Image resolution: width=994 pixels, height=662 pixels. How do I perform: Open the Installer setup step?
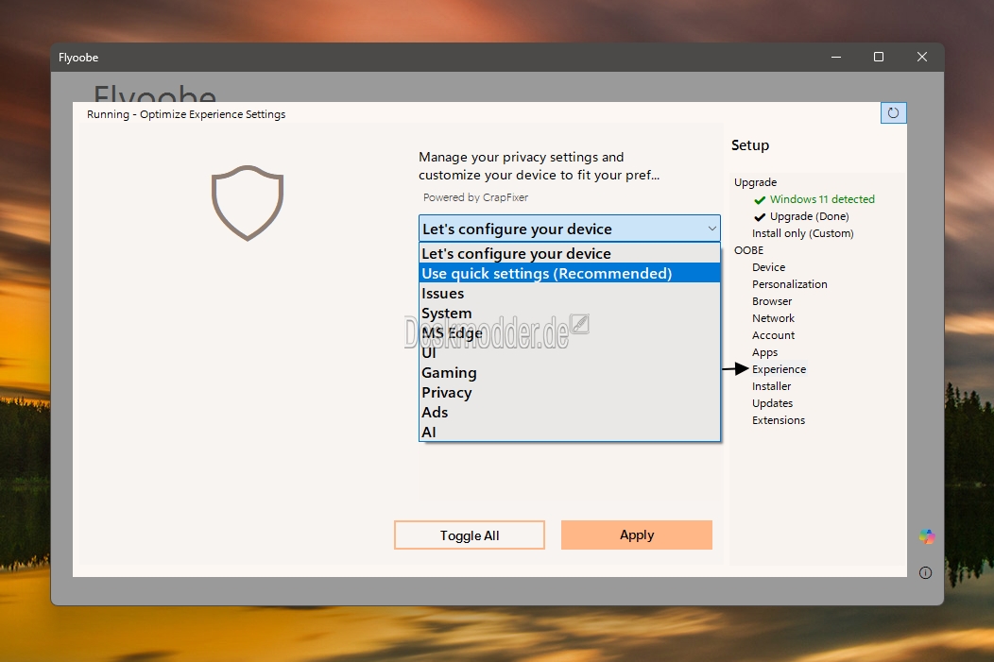771,386
